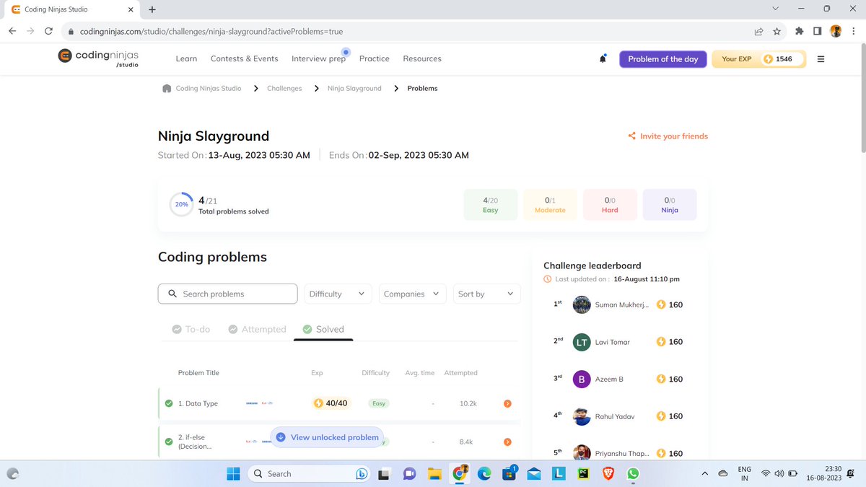
Task: Expand the Difficulty filter dropdown
Action: (337, 294)
